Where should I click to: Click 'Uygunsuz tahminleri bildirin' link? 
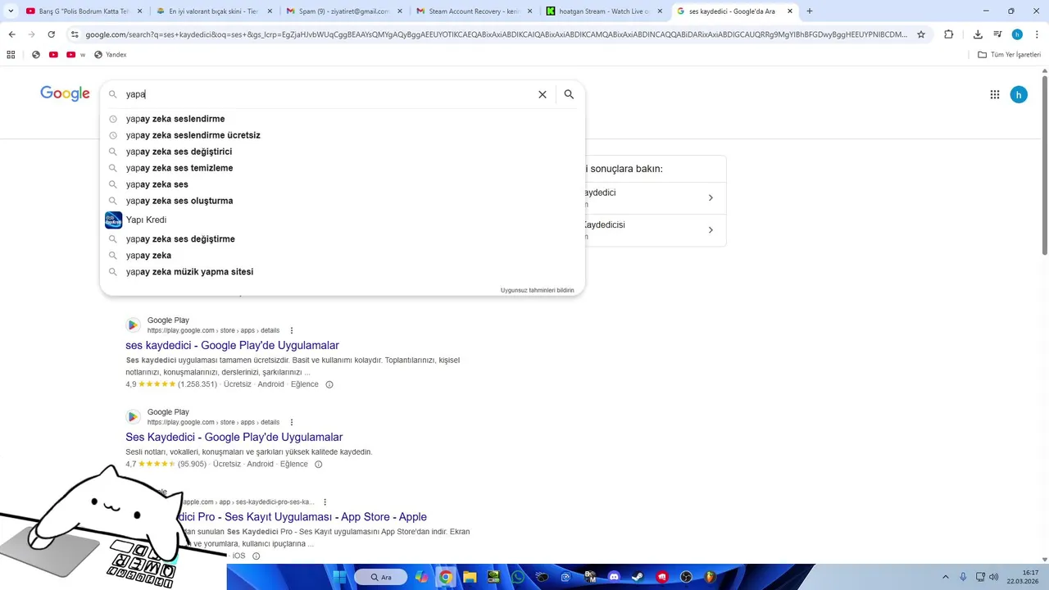click(x=538, y=290)
